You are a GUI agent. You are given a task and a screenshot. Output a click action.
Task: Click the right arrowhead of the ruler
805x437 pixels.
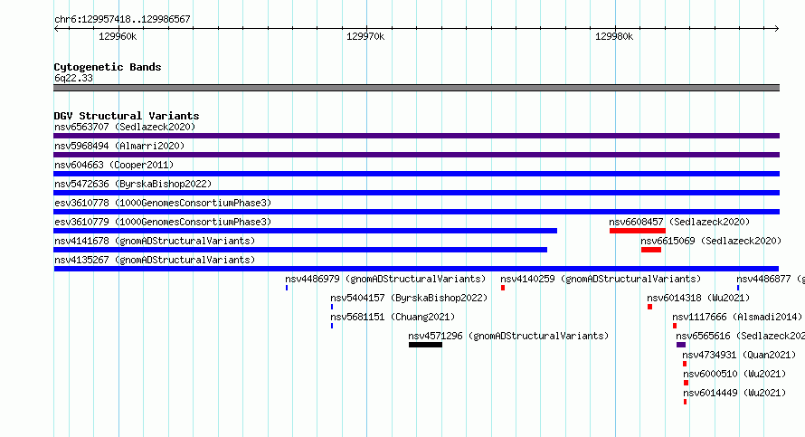(777, 29)
